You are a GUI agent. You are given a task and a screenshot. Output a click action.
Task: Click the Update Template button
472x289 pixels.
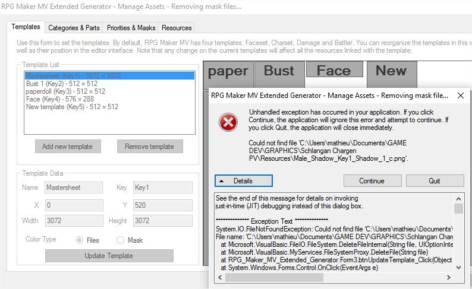point(109,256)
